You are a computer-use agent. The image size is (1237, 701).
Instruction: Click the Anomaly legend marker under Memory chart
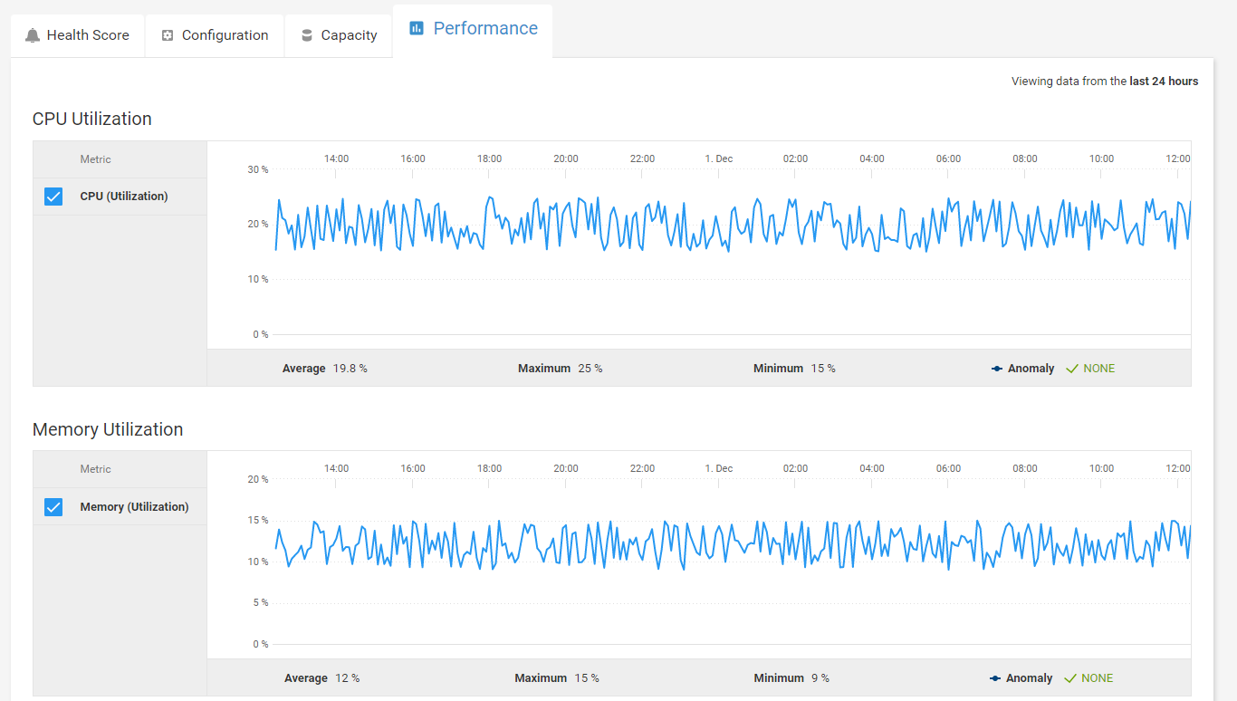click(997, 678)
